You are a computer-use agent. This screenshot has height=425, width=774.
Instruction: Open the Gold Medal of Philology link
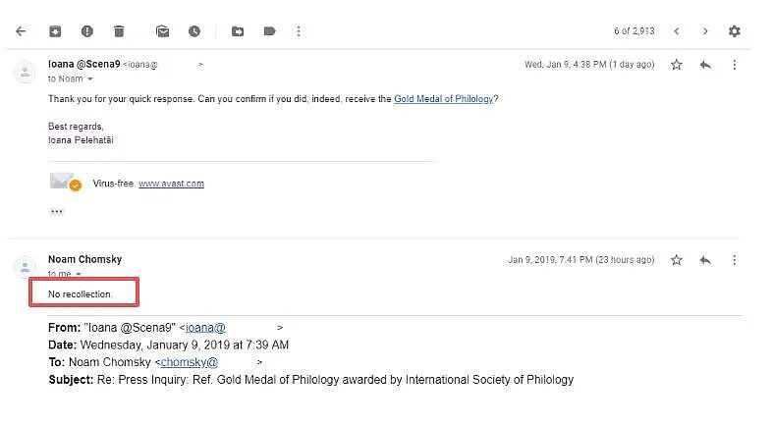443,99
